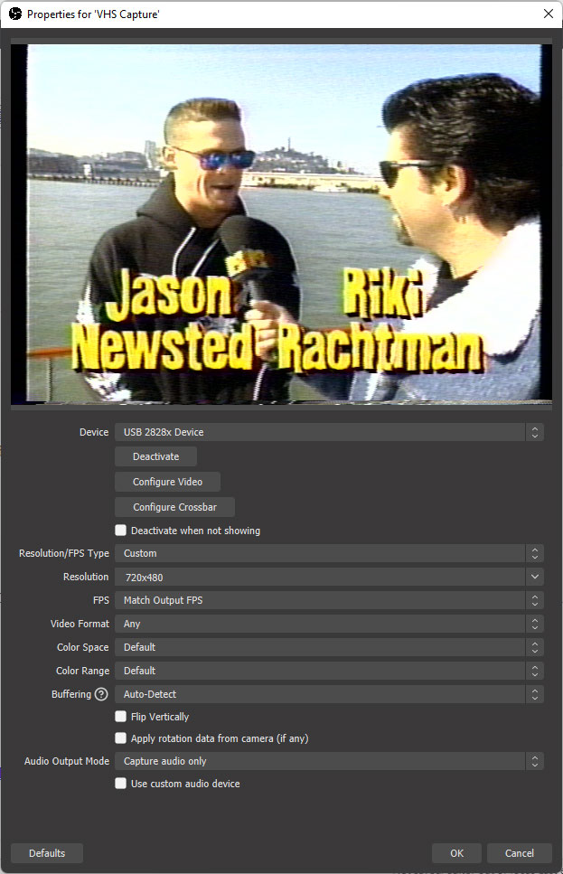The width and height of the screenshot is (563, 874).
Task: Open the Color Range dropdown
Action: (329, 671)
